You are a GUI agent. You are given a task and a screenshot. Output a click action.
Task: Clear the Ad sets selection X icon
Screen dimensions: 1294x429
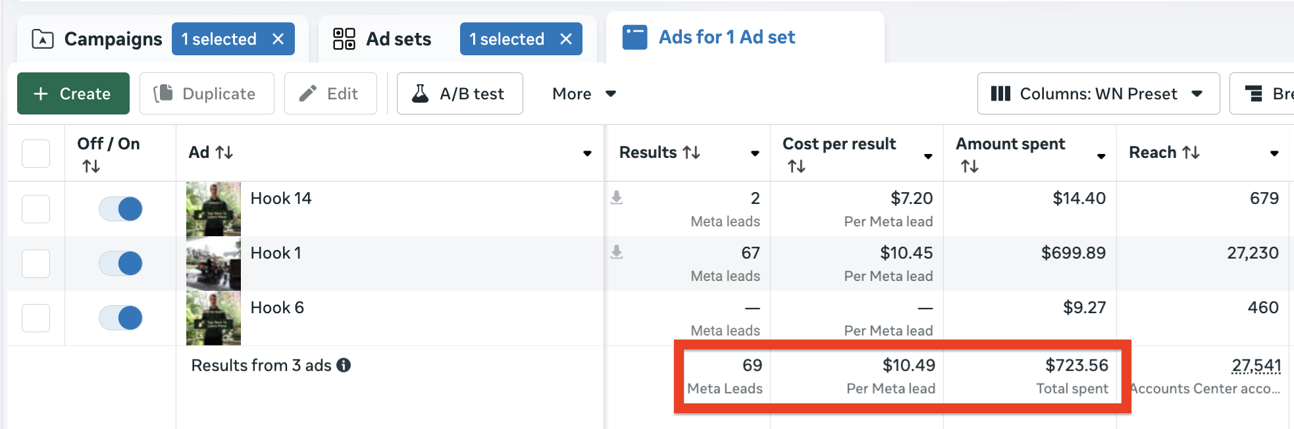(x=566, y=39)
